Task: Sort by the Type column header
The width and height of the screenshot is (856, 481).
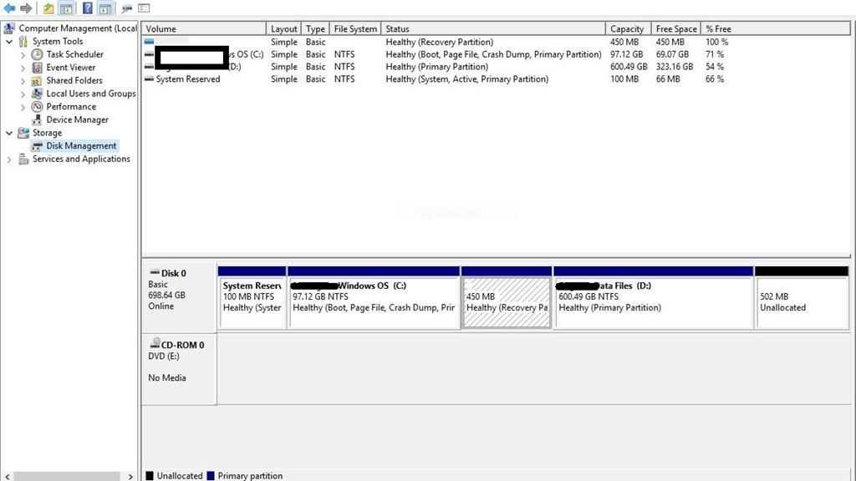Action: click(x=315, y=28)
